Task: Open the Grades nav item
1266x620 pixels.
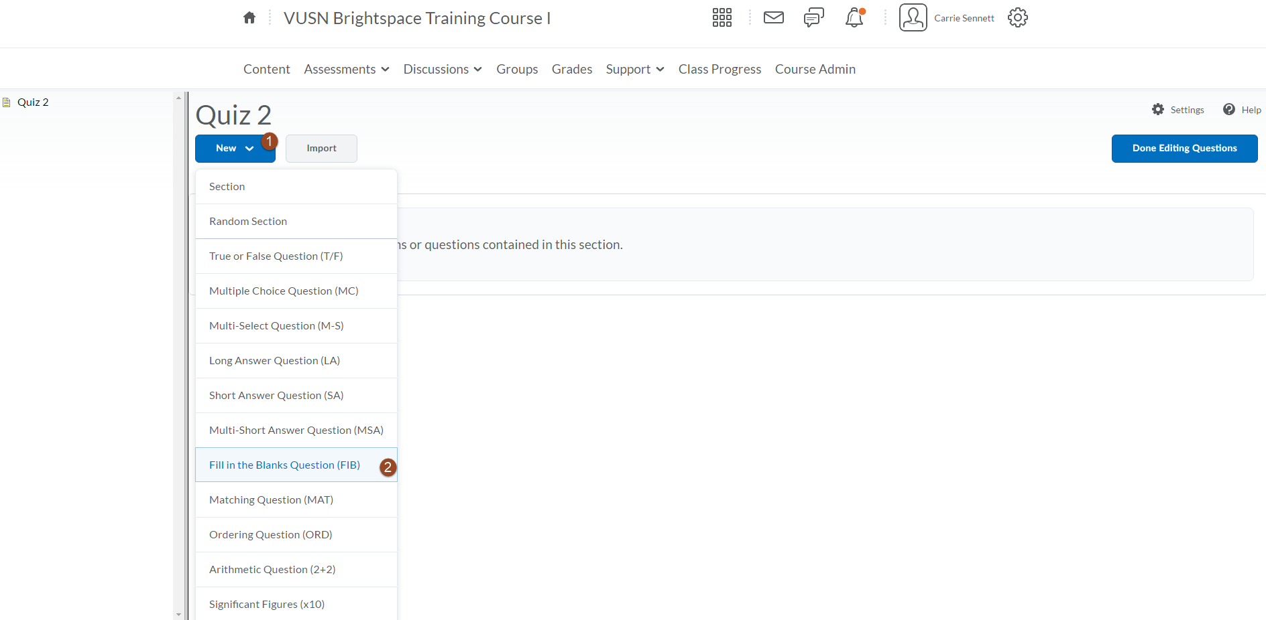Action: [x=572, y=69]
